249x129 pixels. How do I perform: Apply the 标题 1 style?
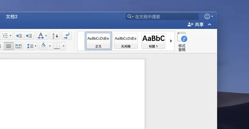pos(153,41)
